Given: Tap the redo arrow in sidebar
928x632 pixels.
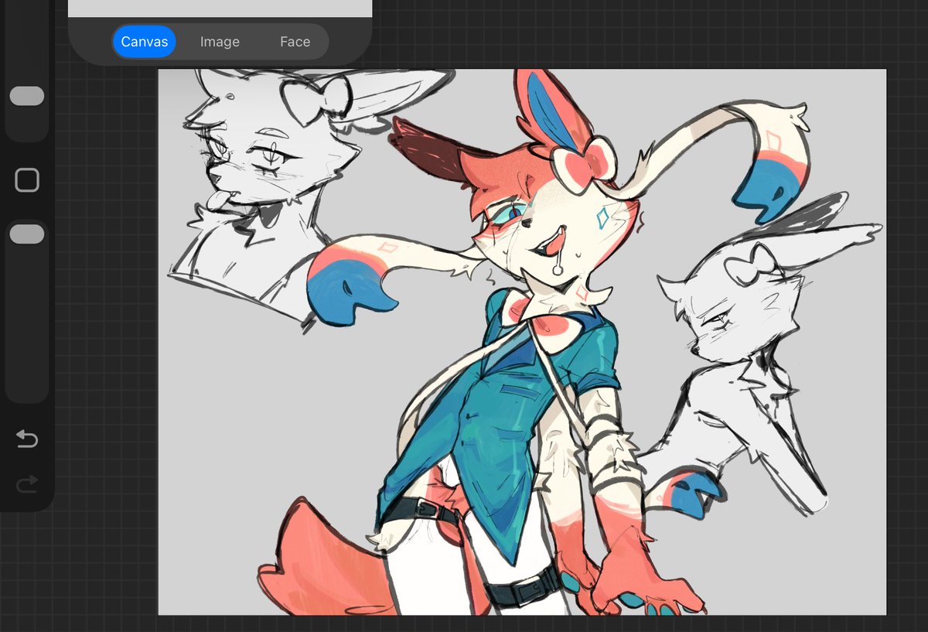Looking at the screenshot, I should pyautogui.click(x=27, y=484).
